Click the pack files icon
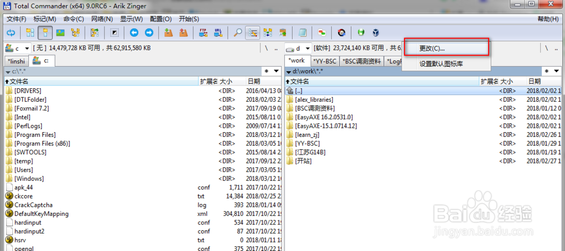This screenshot has width=565, height=251. click(168, 33)
